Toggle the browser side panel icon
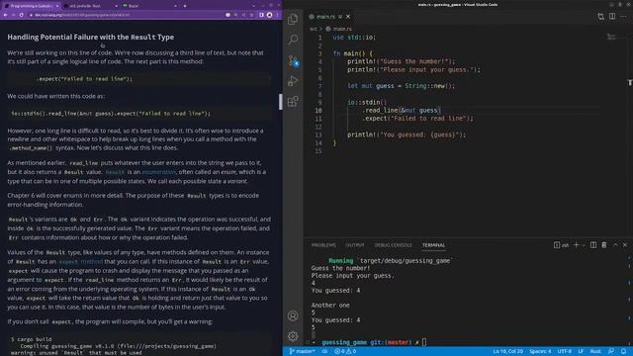The width and height of the screenshot is (633, 356). tap(261, 15)
